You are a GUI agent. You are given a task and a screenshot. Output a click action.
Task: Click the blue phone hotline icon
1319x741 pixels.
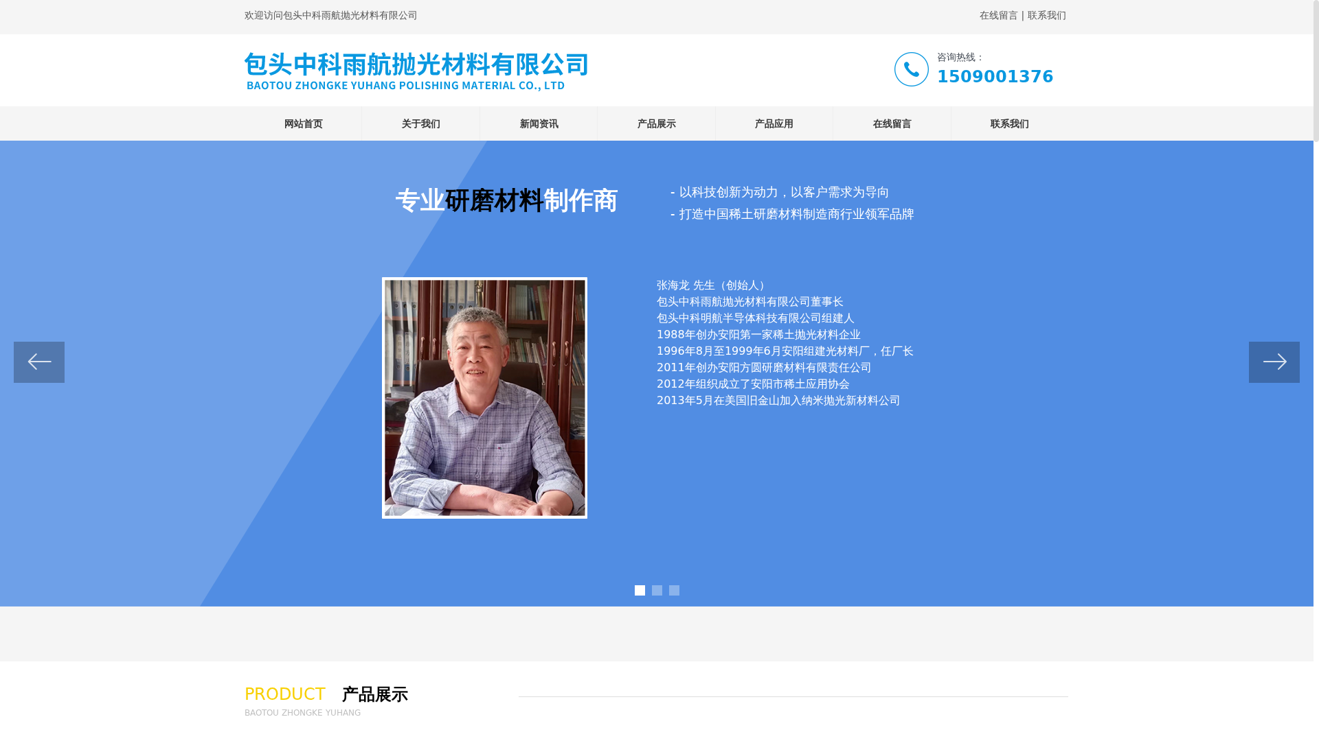912,69
